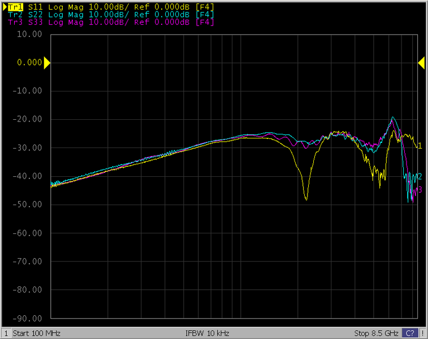Click the C? correction status indicator
Screen dimensions: 428x339
coord(410,333)
